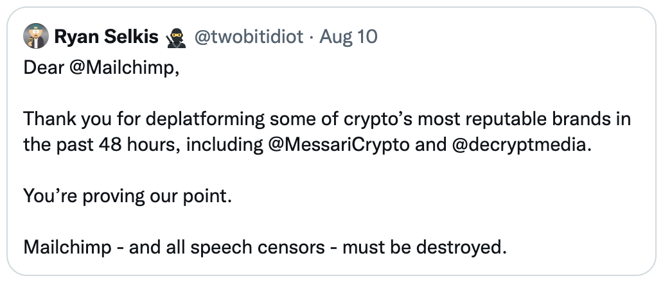Screen dimensions: 663x285
Task: Click the blank area right of the date
Action: tap(514, 37)
